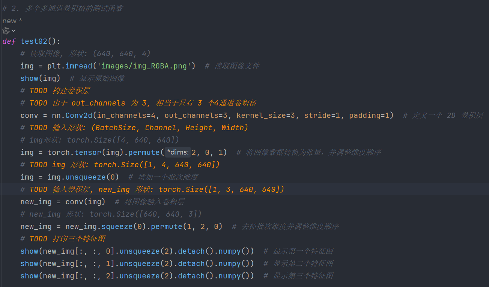The width and height of the screenshot is (489, 287).
Task: Click the comment '增加一个批次维度'
Action: point(163,177)
